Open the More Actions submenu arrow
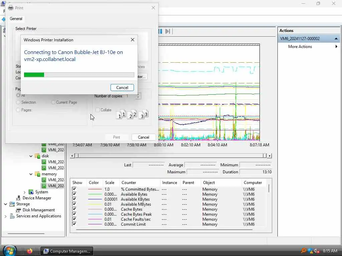The image size is (342, 256). click(336, 47)
